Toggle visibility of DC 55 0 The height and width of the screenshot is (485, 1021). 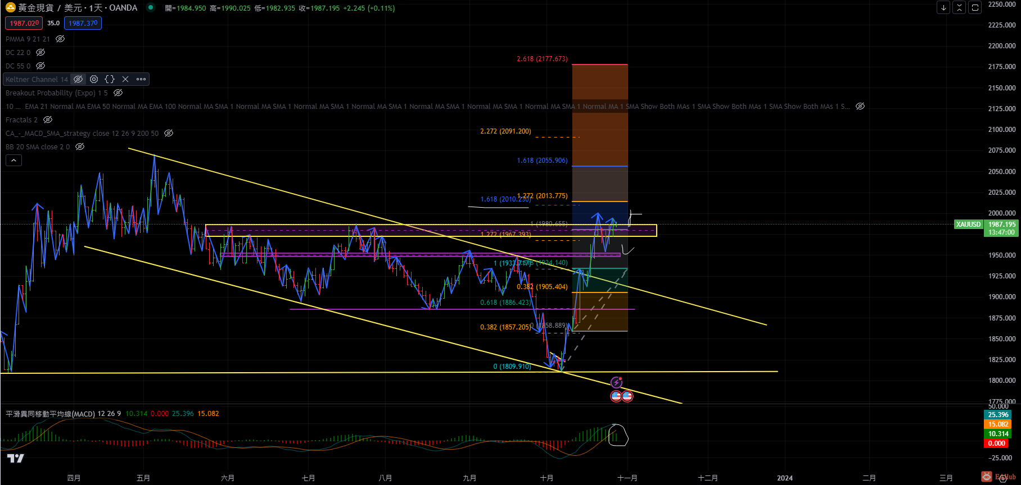click(40, 66)
